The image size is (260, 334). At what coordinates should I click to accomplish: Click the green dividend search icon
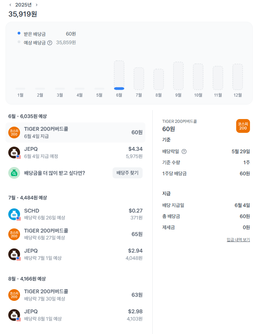14,173
